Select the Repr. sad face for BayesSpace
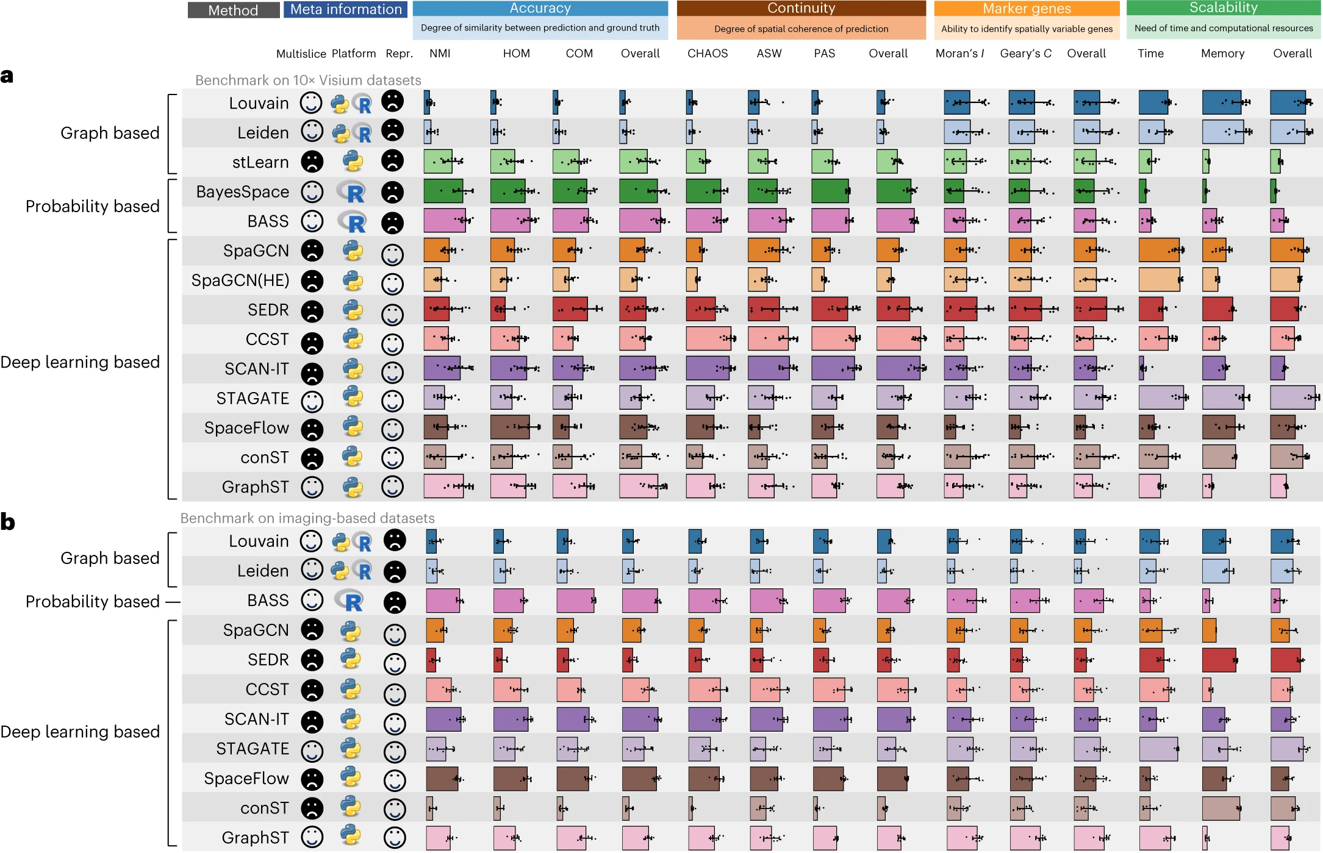Screen dimensions: 1323x853 pos(392,191)
